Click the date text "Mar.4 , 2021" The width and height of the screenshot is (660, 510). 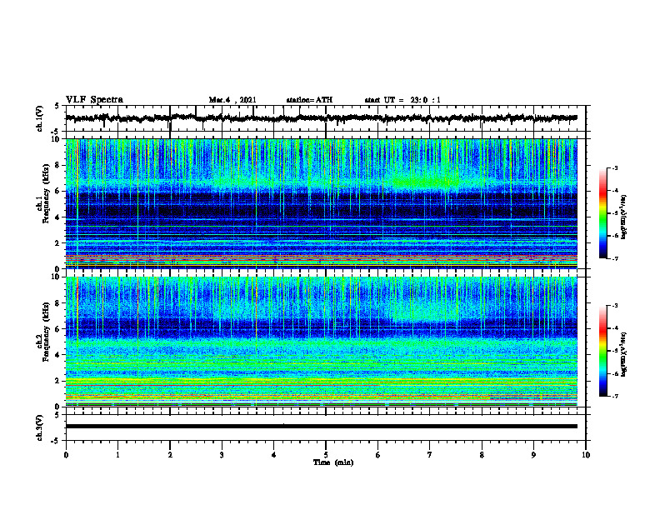pos(232,100)
